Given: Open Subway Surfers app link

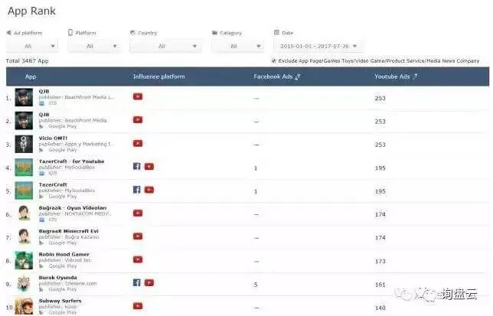Looking at the screenshot, I should pos(60,301).
